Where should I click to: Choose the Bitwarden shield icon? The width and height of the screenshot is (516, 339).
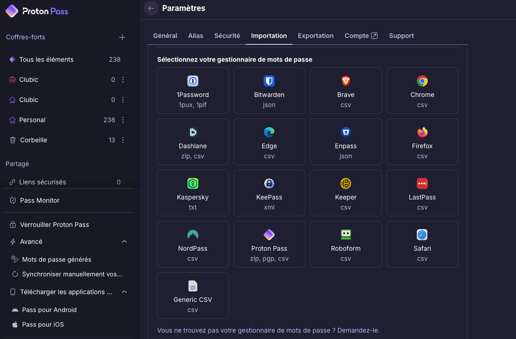pos(269,81)
